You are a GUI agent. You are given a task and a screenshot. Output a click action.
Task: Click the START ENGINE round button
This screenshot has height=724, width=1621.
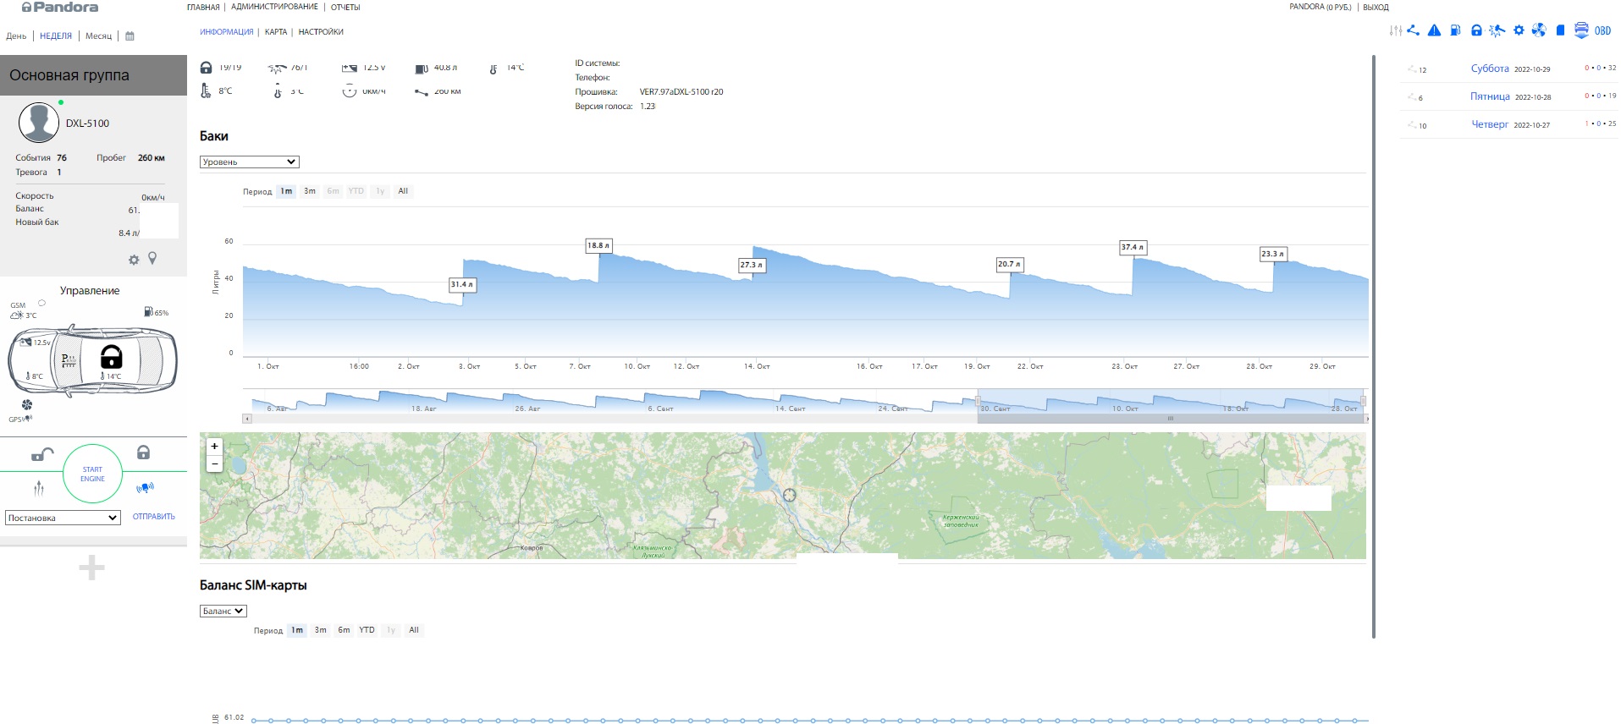click(92, 474)
